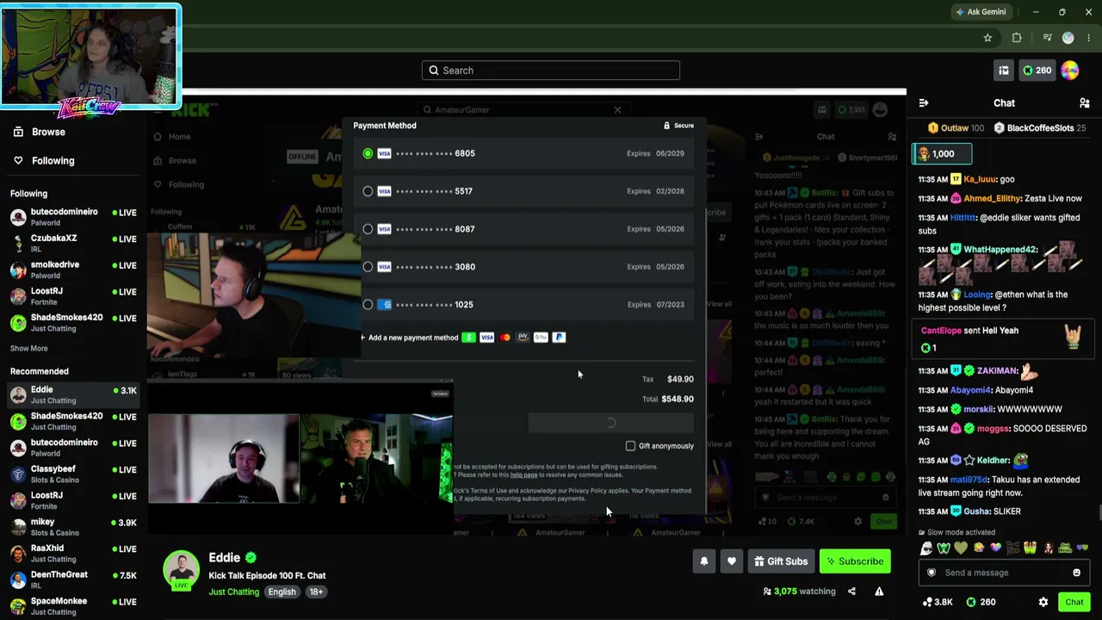Report the stream via the warning icon
The image size is (1102, 620).
click(x=879, y=592)
